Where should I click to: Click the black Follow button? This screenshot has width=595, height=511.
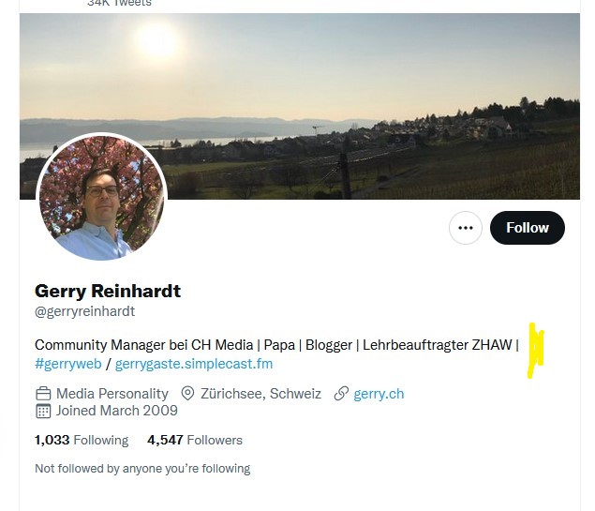[528, 228]
